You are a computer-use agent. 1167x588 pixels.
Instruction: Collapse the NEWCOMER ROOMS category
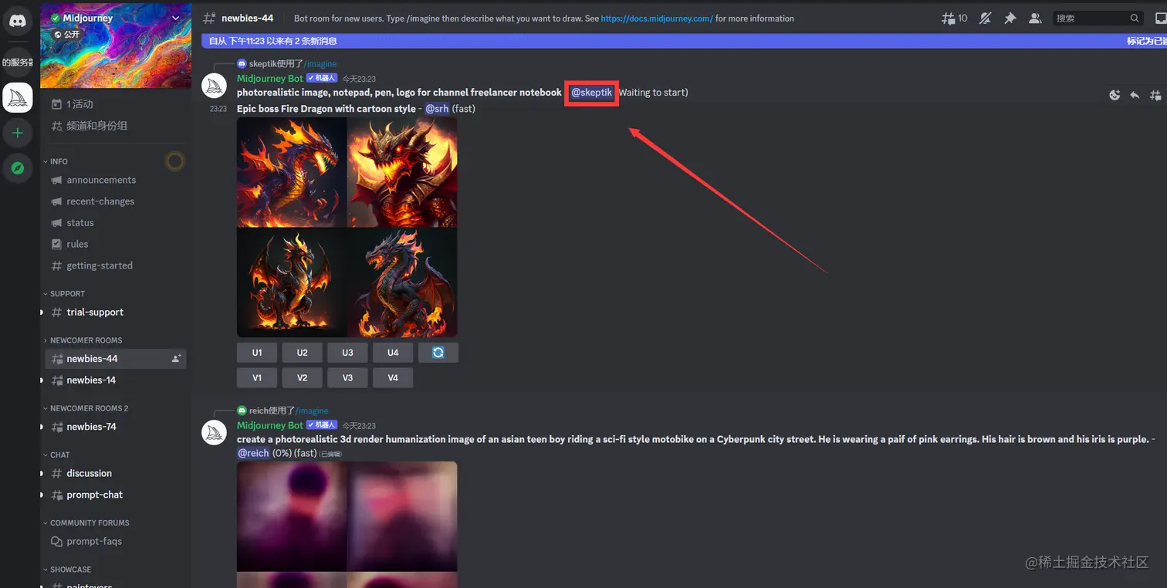[x=83, y=340]
